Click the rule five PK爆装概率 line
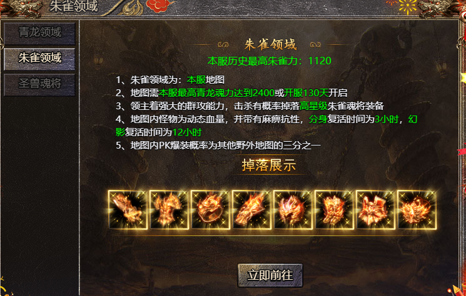Image resolution: width=466 pixels, height=296 pixels. (218, 146)
